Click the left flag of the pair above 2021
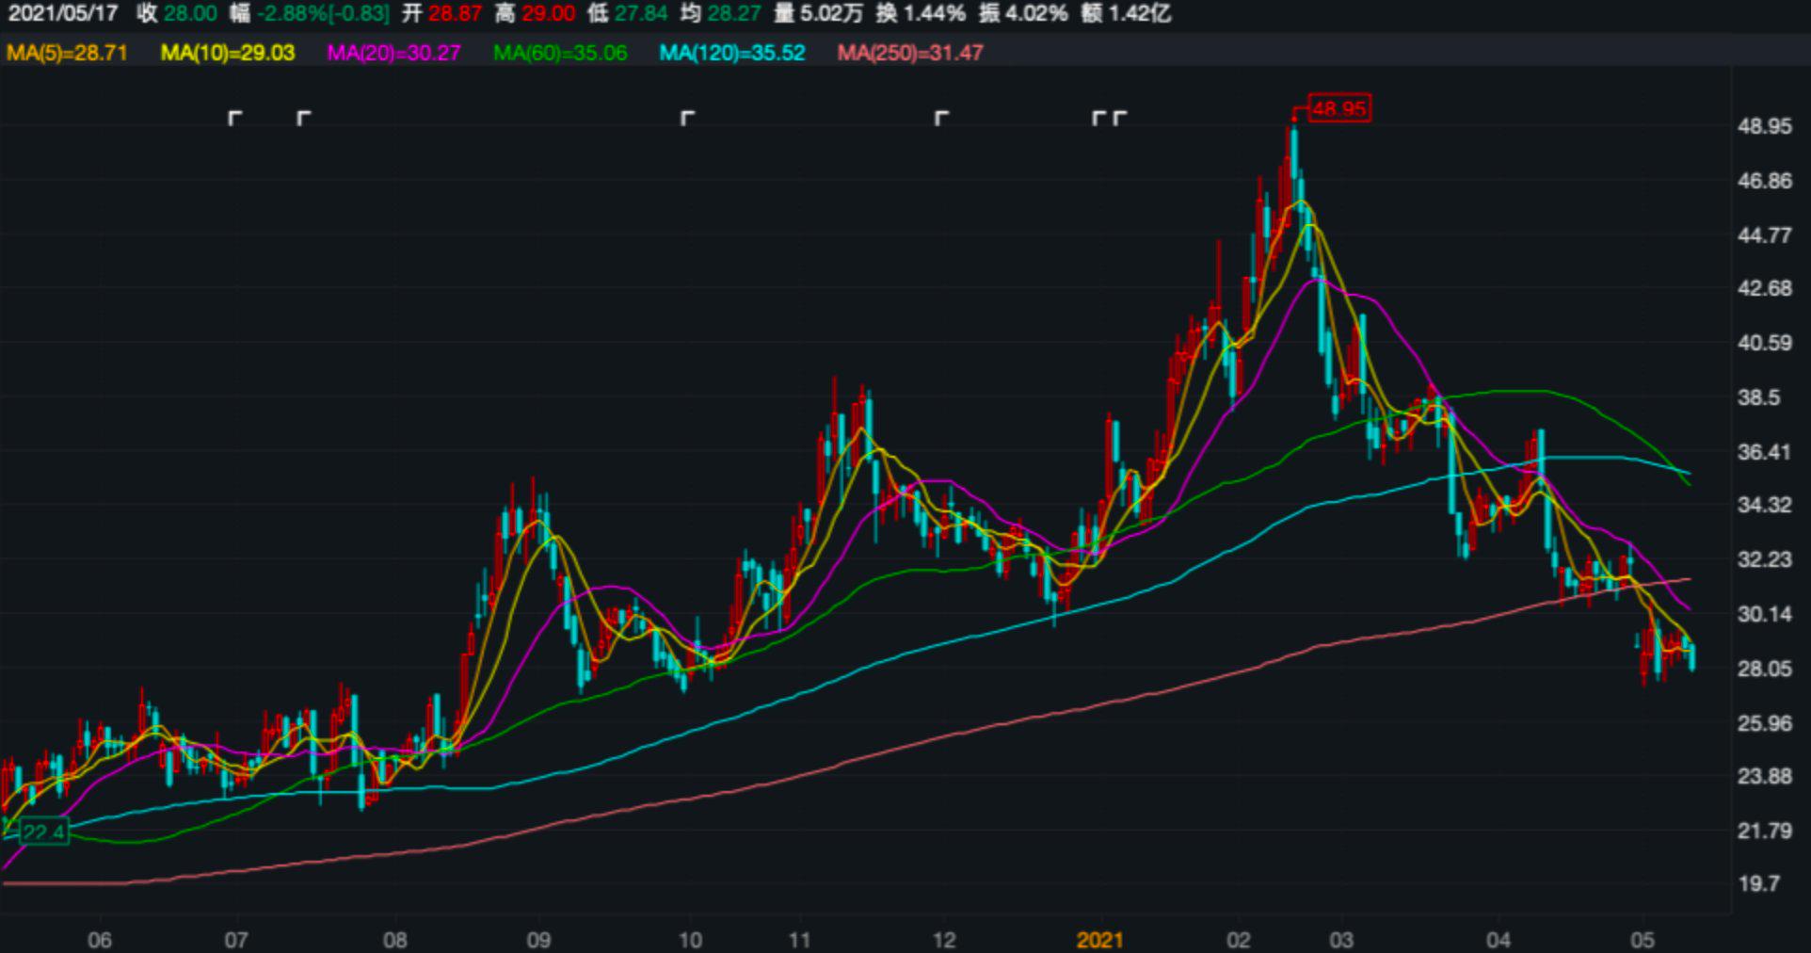This screenshot has width=1811, height=953. point(1098,118)
